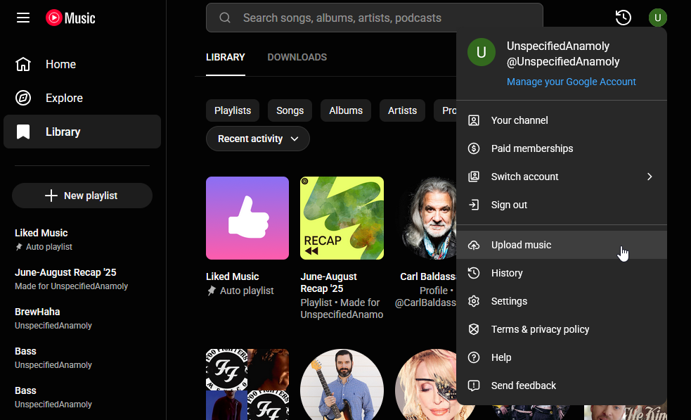Viewport: 691px width, 420px height.
Task: Click the Upload music cloud icon
Action: pos(473,245)
